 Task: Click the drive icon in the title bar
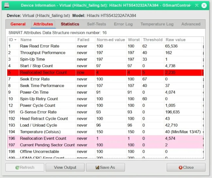point(7,5)
